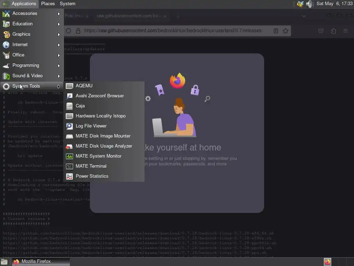Click the Education category icon
The image size is (354, 266).
pyautogui.click(x=6, y=24)
